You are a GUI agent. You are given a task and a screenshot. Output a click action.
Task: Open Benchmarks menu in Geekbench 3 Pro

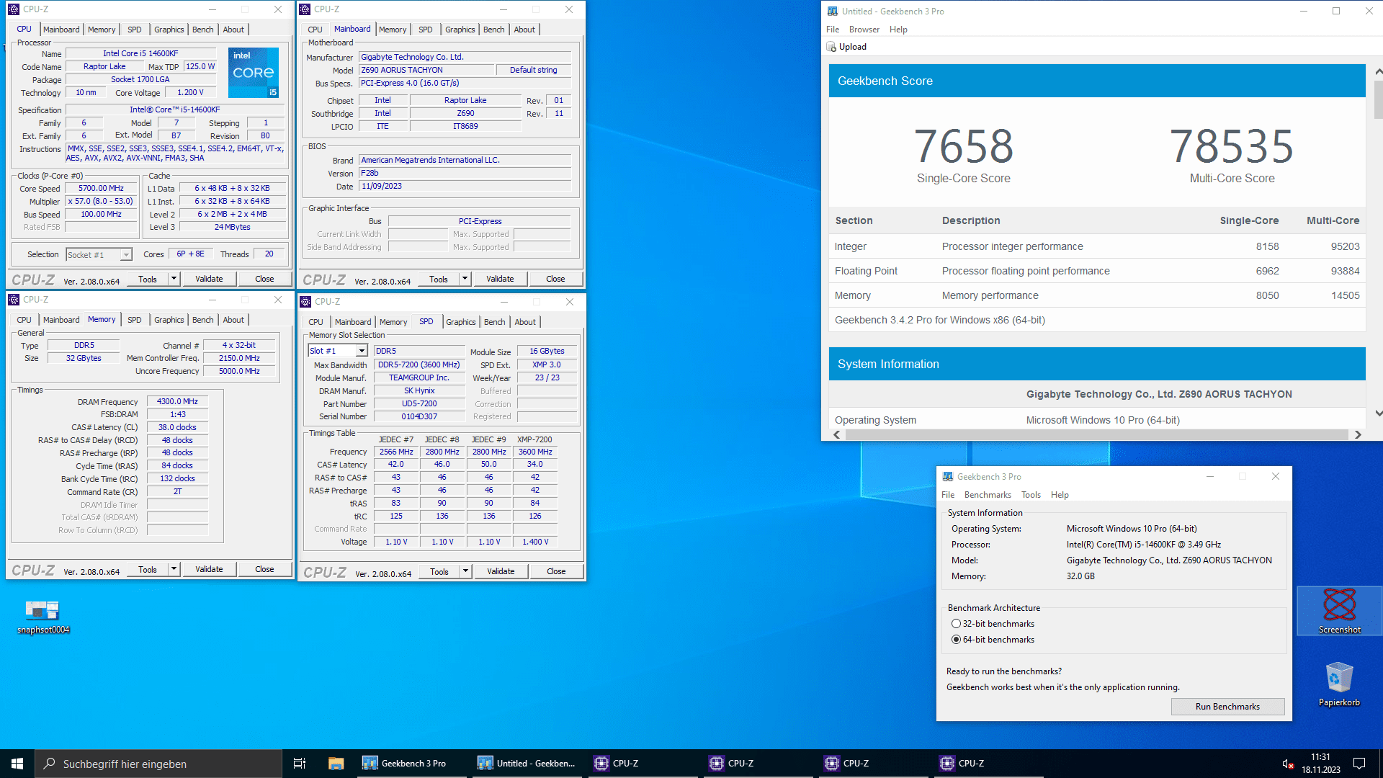[988, 495]
